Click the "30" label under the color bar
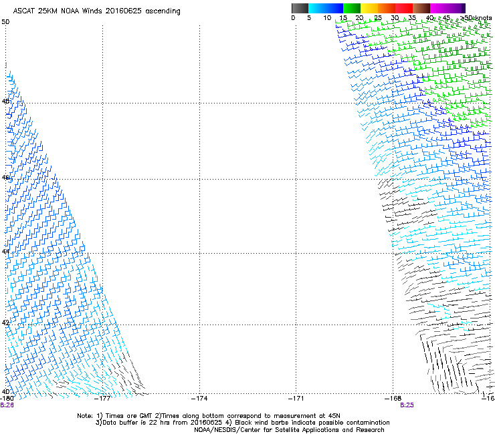Screen dimensions: 495x434 click(x=395, y=18)
